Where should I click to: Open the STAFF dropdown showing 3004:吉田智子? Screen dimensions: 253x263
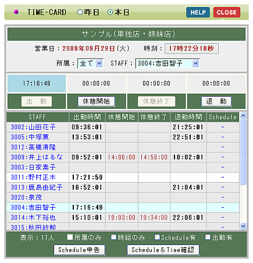pyautogui.click(x=168, y=63)
